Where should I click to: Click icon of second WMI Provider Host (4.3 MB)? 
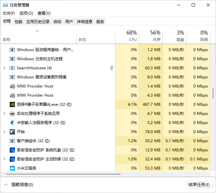pos(12,95)
